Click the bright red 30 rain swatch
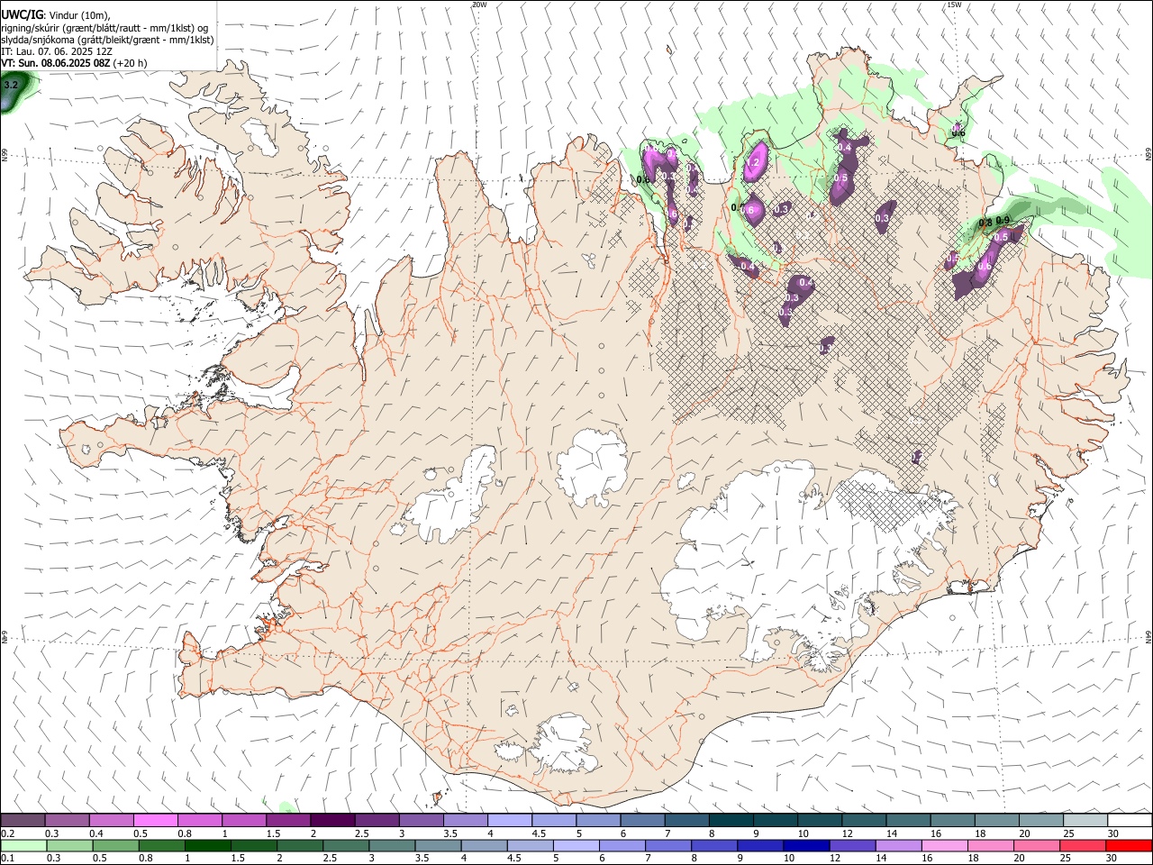 [x=1128, y=845]
